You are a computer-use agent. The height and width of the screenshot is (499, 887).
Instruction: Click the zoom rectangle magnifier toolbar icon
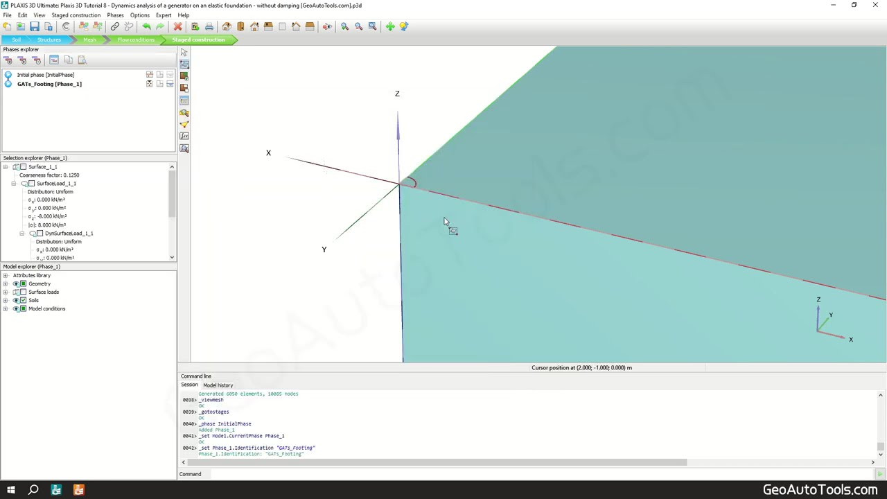pyautogui.click(x=372, y=26)
